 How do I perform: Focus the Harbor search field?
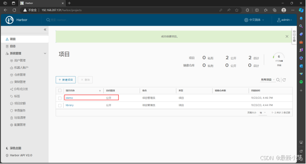tap(59, 20)
